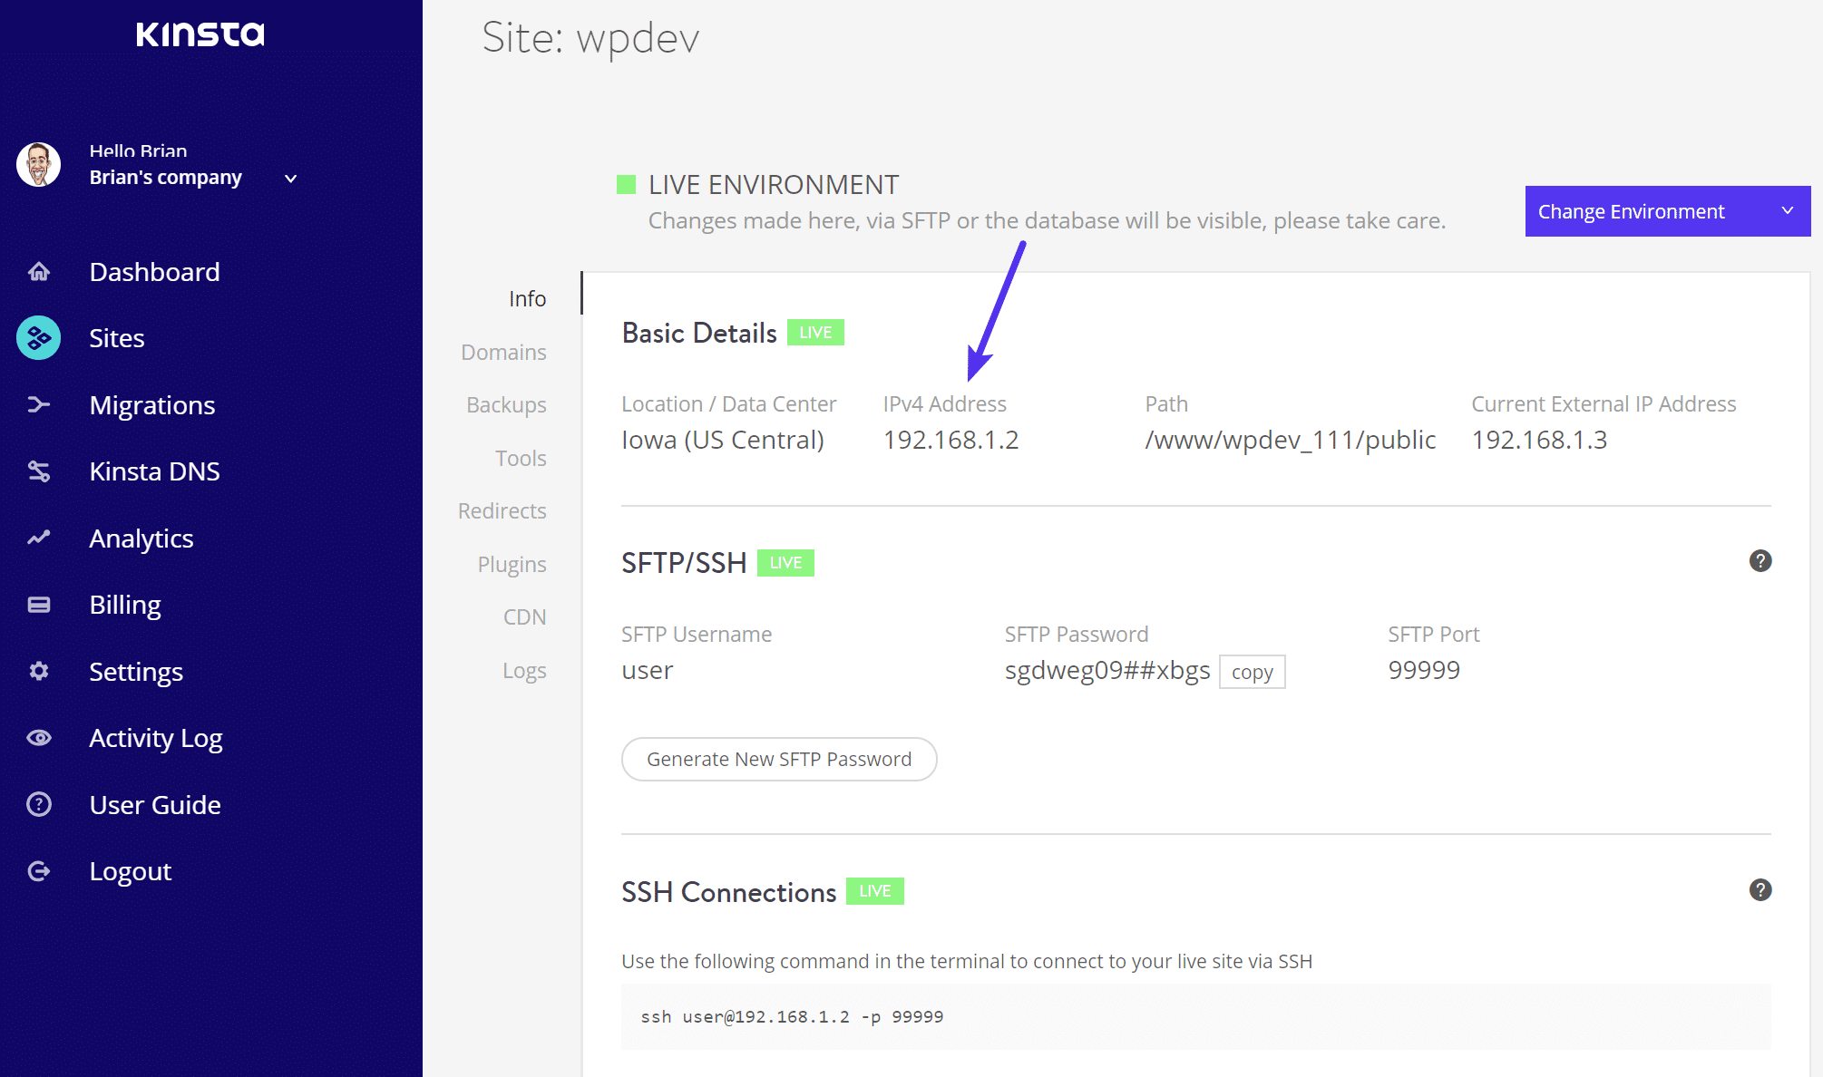Click the Billing card icon
1823x1077 pixels.
tap(38, 604)
